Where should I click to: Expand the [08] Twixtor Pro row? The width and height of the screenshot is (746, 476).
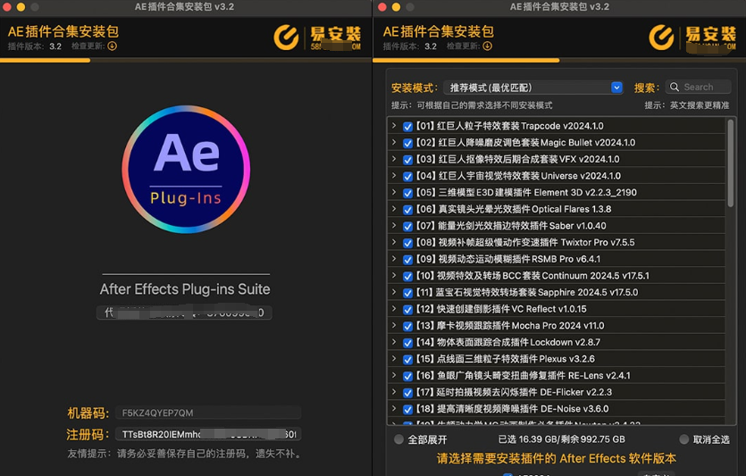pyautogui.click(x=394, y=242)
